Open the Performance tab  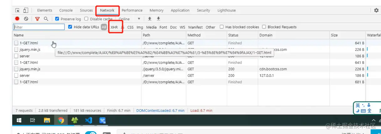tap(132, 10)
